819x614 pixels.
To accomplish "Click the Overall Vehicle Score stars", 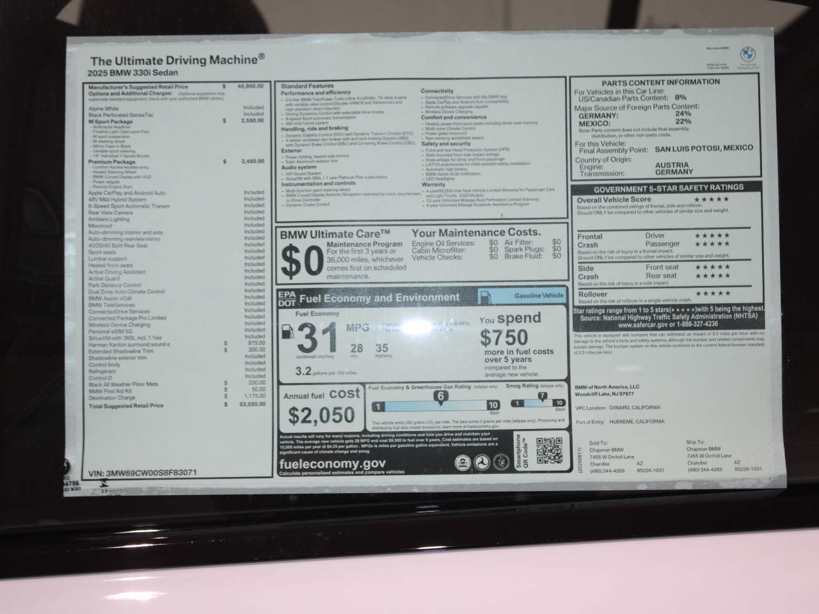I will (712, 199).
